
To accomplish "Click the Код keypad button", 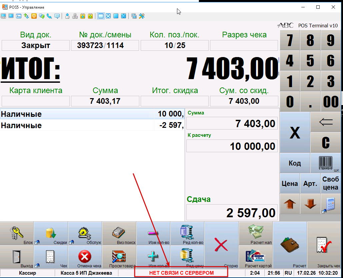I will click(x=295, y=163).
